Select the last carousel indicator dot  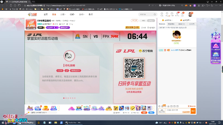(x=75, y=98)
